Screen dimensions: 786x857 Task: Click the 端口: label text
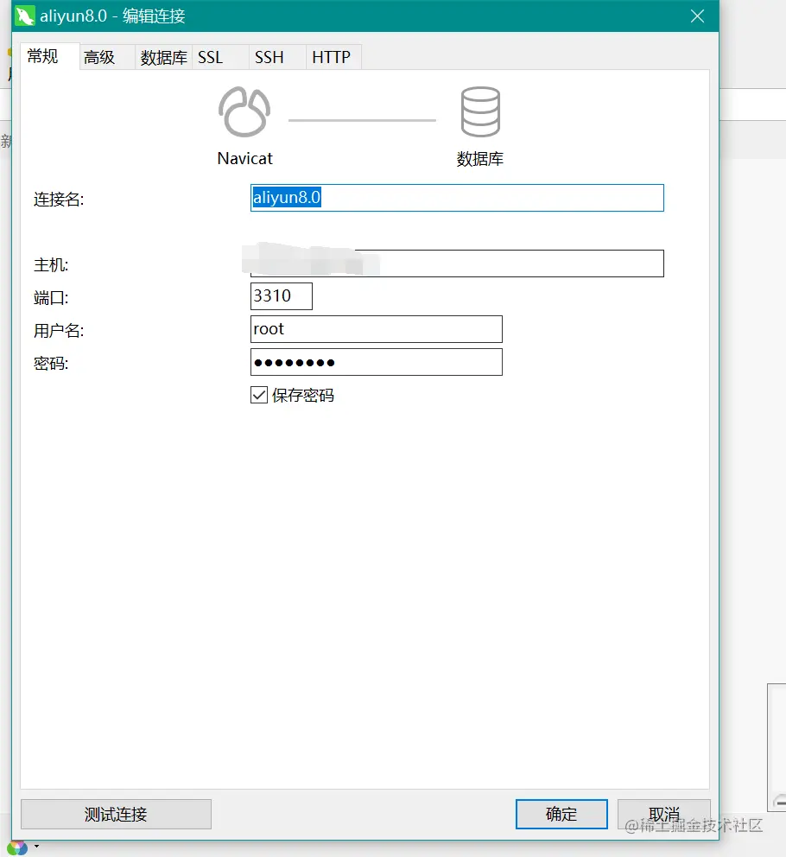coord(51,298)
